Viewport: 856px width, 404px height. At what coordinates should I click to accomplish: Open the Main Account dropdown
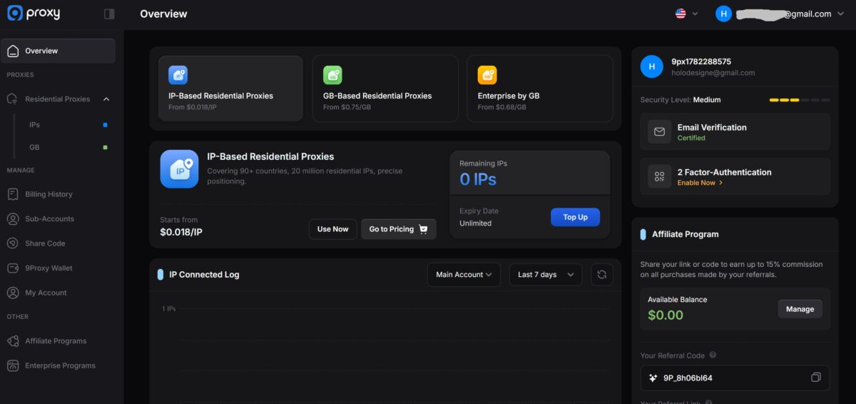point(464,275)
